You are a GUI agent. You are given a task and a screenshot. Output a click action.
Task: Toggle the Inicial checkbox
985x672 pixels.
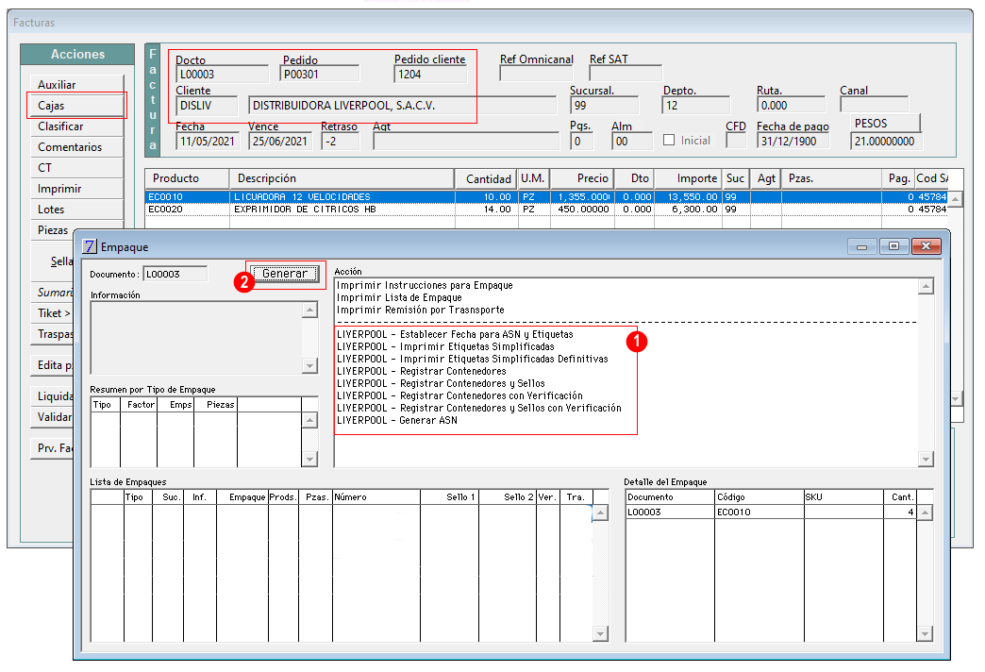(x=669, y=141)
